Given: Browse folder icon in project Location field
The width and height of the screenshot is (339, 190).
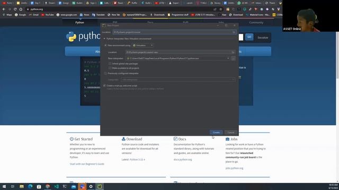Looking at the screenshot, I should click(234, 32).
